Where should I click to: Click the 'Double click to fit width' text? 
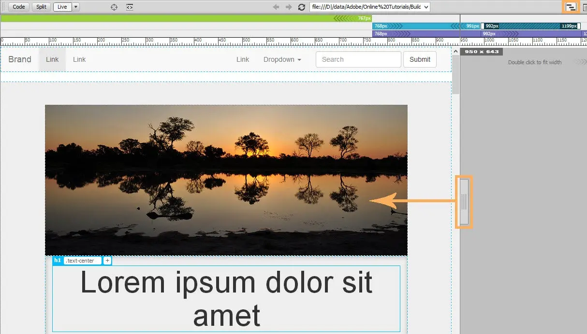pos(535,62)
